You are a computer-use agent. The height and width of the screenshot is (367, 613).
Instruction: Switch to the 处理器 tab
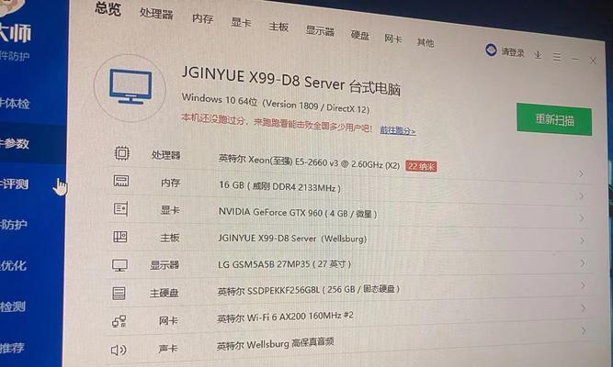(156, 14)
